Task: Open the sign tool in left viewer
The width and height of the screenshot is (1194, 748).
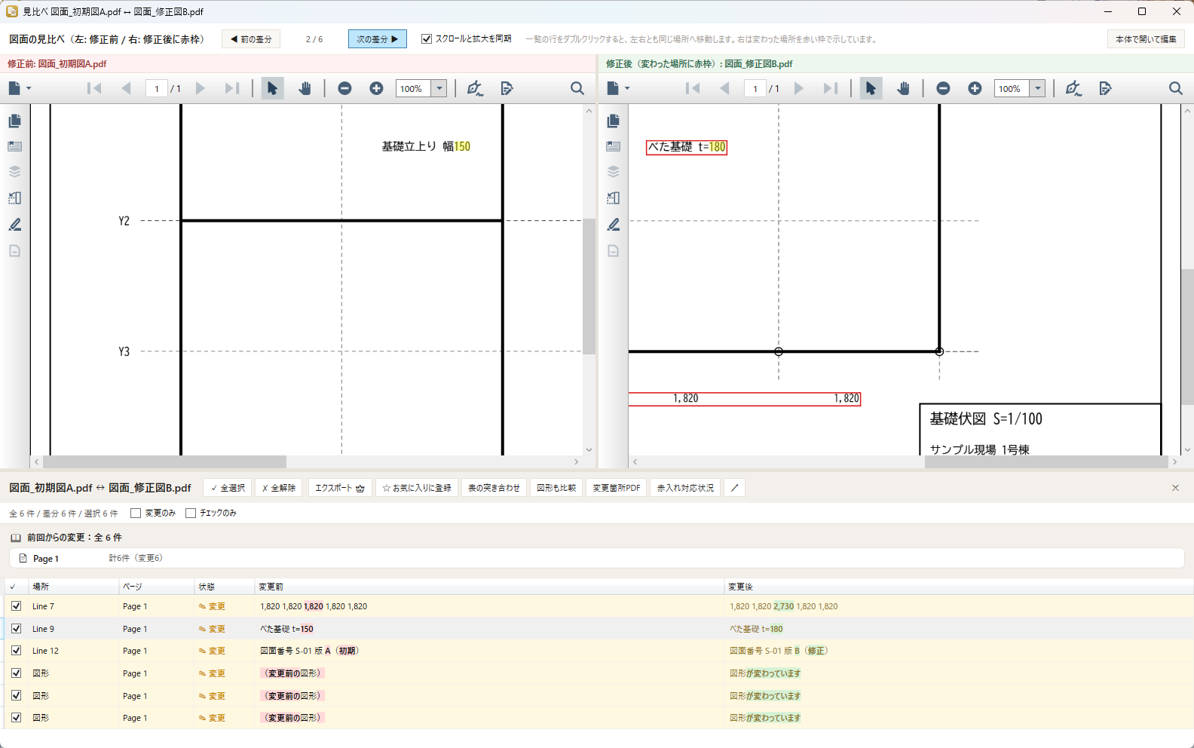Action: [x=475, y=88]
